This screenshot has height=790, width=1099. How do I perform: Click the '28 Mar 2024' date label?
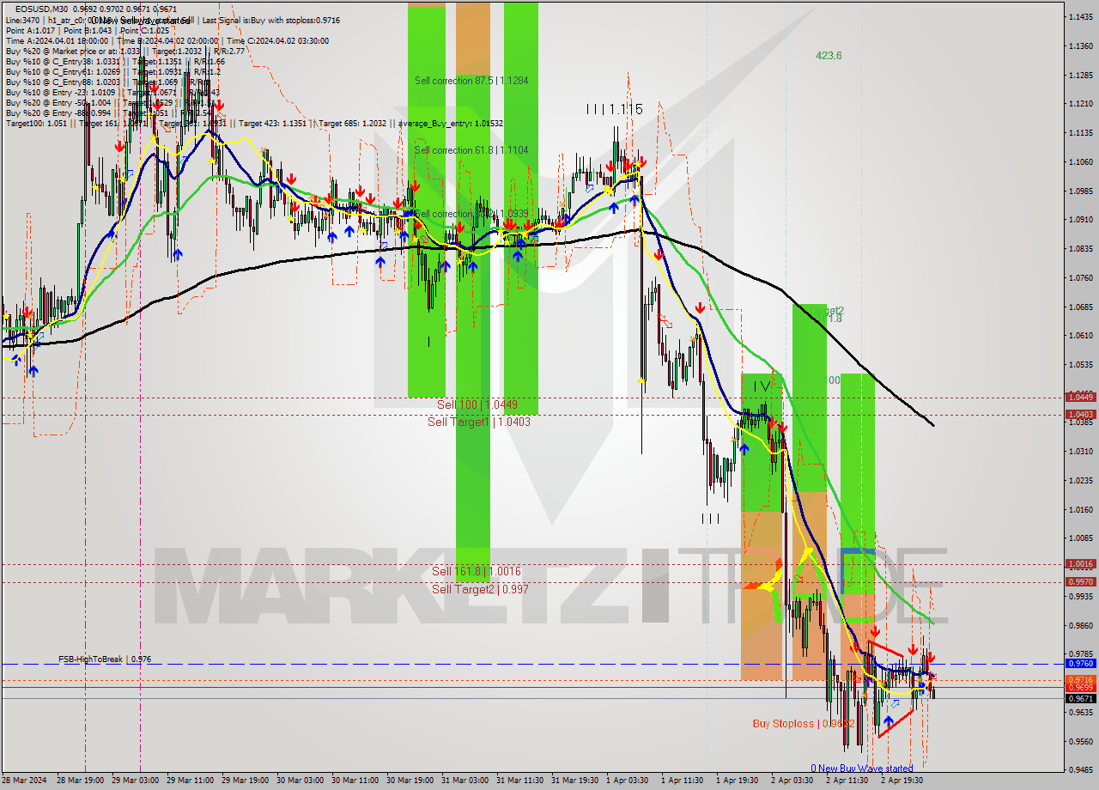click(x=26, y=781)
